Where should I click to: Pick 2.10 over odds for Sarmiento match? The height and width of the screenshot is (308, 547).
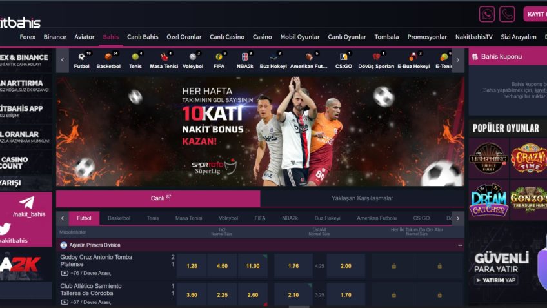(293, 295)
